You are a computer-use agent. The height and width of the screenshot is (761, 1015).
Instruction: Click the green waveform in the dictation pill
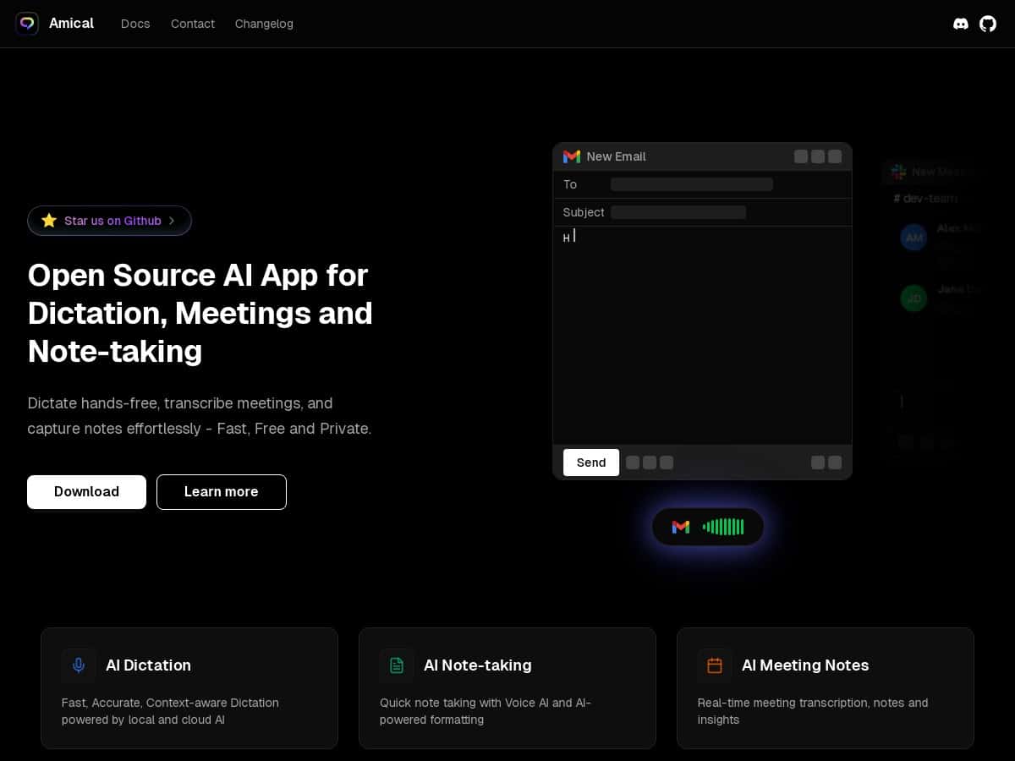click(x=723, y=527)
